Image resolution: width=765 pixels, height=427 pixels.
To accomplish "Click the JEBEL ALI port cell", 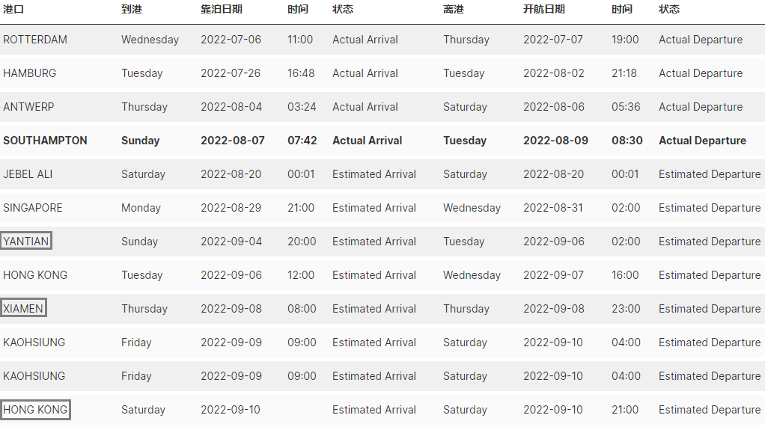I will click(x=28, y=174).
